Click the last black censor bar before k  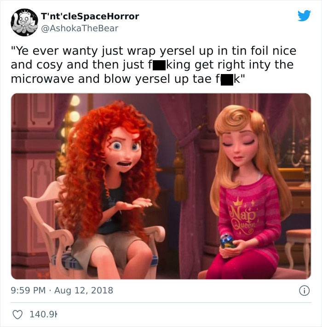coord(227,80)
